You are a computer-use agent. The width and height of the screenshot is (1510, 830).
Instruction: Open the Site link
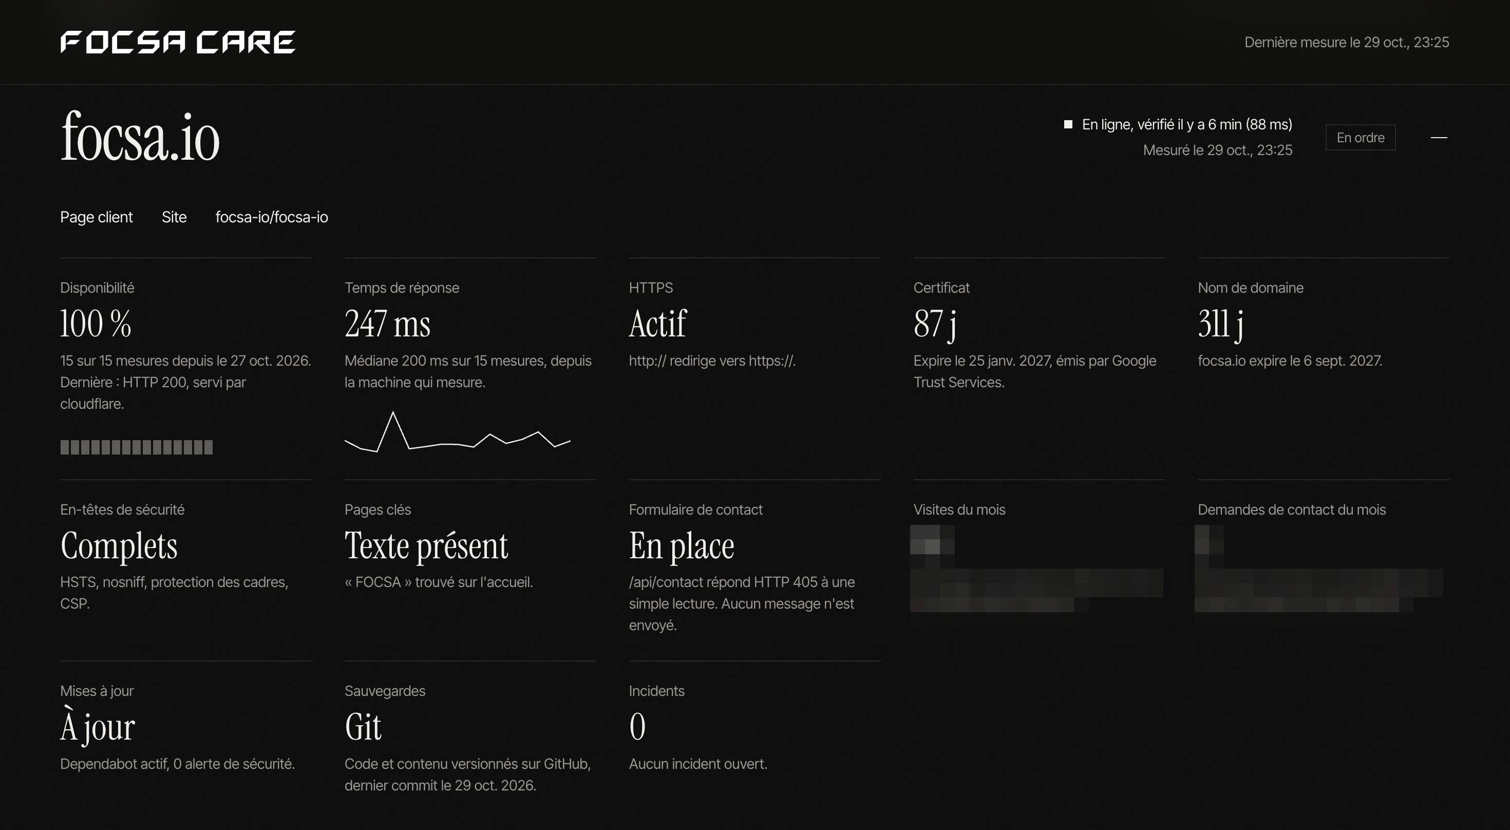[174, 217]
